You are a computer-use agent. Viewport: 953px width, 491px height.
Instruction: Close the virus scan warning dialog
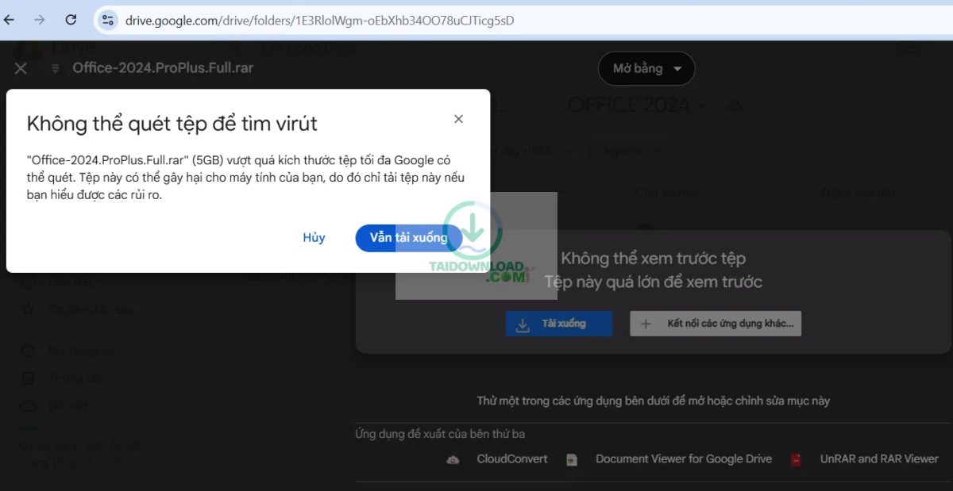coord(458,119)
